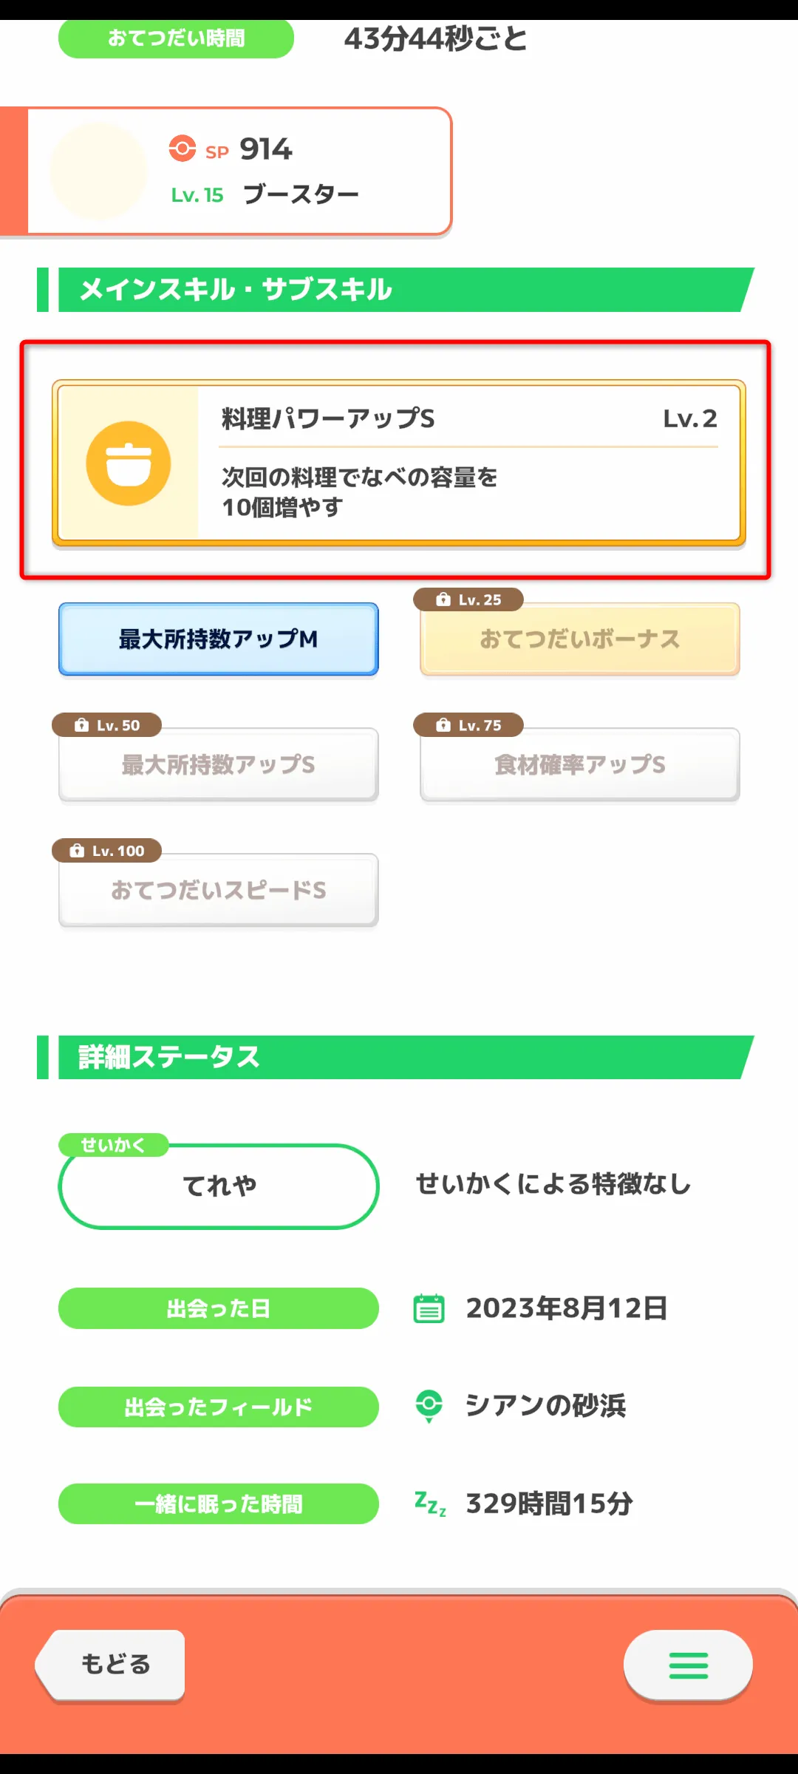Screen dimensions: 798x1774
Task: Tap the locked おてつだいボーナス sub skill
Action: click(580, 640)
